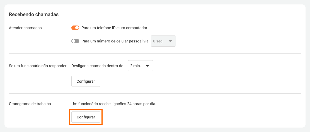
Task: Click the 'Para um telefone IP e um computador' text
Action: (114, 28)
